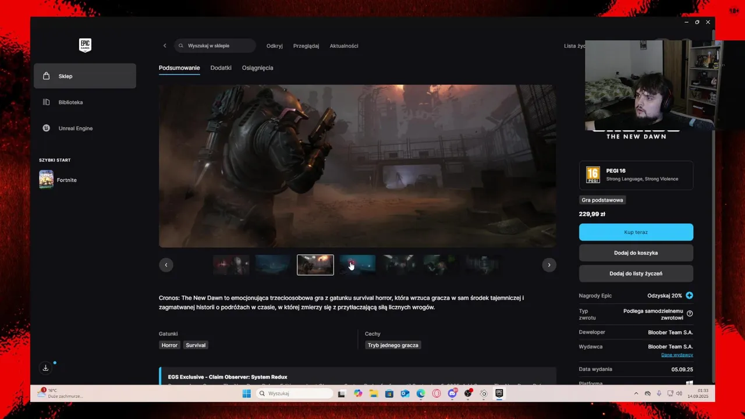
Task: Open File Explorer from the taskbar
Action: pos(373,393)
